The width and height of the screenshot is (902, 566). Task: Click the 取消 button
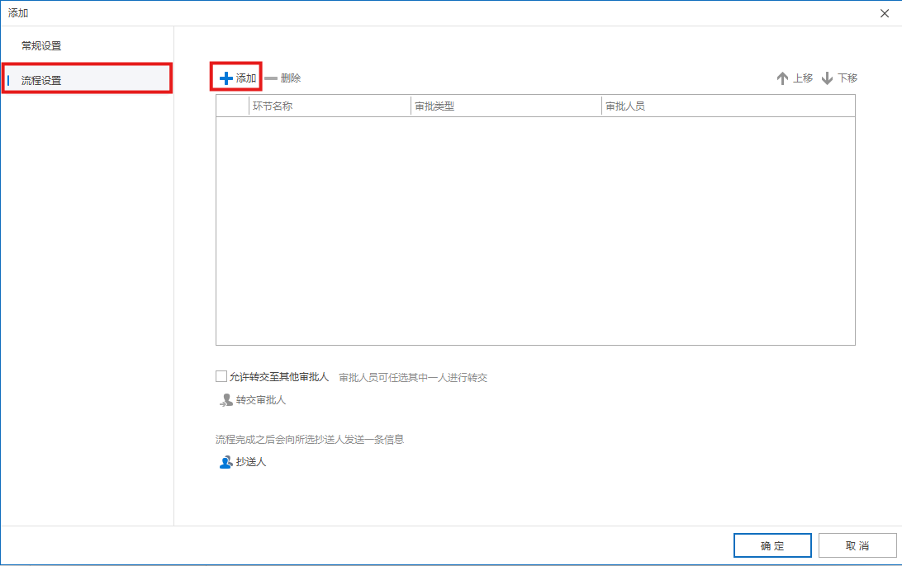tap(857, 545)
